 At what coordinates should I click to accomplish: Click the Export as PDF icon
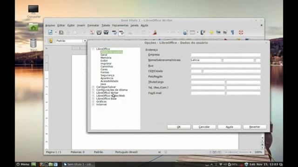pyautogui.click(x=92, y=32)
